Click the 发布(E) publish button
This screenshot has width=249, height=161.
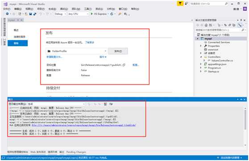pos(118,51)
